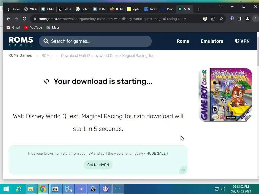Open the purple cat-mask taskbar icon
Viewport: 259px width, 194px height.
click(106, 189)
